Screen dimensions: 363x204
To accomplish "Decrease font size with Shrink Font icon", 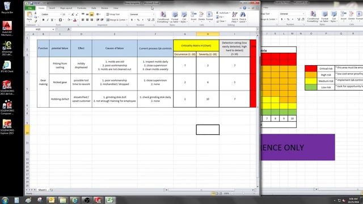I will (x=77, y=14).
